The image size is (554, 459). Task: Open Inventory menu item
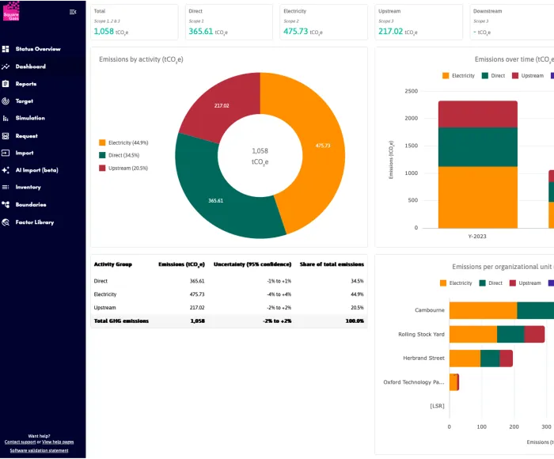tap(28, 188)
